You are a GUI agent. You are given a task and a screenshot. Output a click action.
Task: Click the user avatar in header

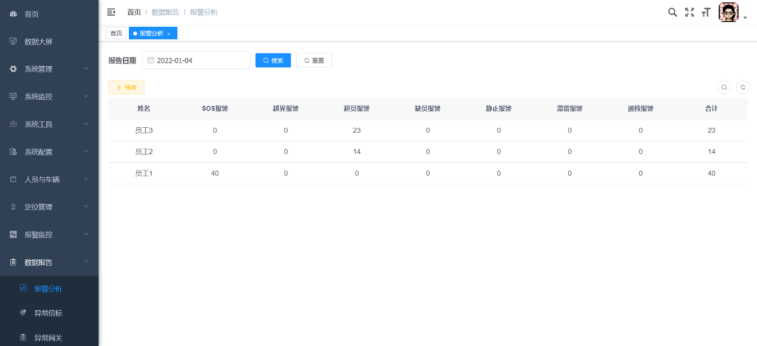coord(728,12)
